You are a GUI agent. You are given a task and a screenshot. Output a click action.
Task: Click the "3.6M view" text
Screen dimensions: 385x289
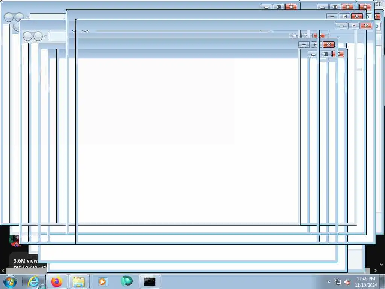click(25, 261)
